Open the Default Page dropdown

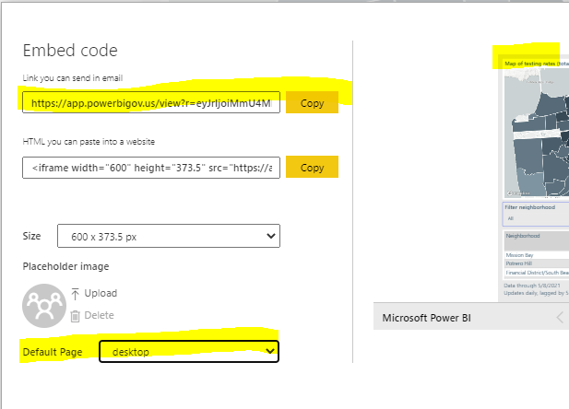(189, 351)
